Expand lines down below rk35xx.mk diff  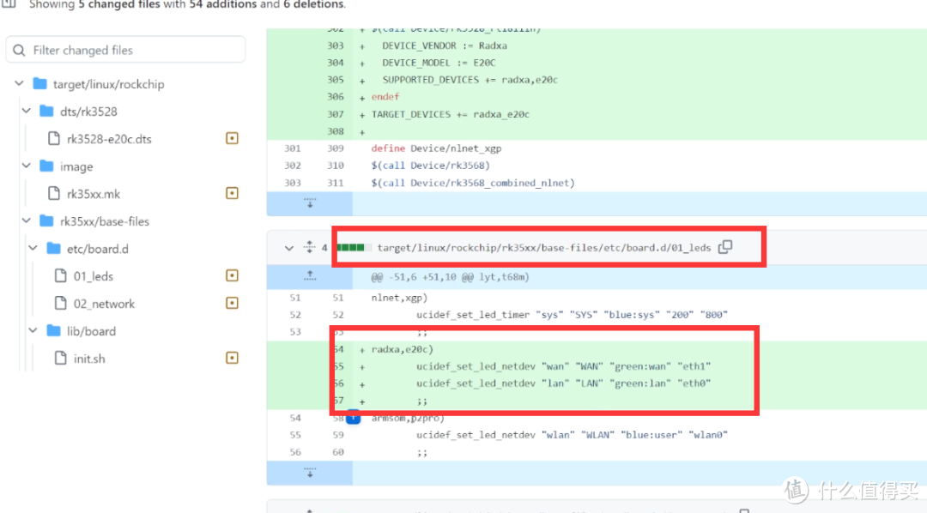[x=310, y=203]
